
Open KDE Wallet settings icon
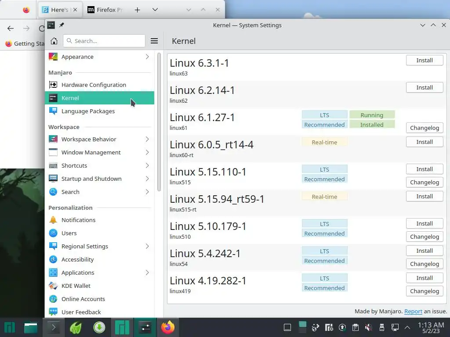point(53,286)
